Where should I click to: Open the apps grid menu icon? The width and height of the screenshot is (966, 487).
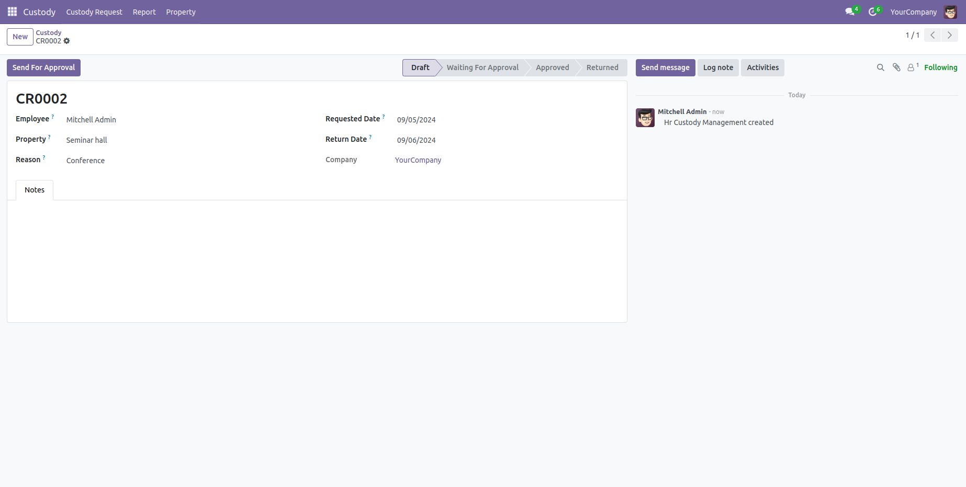coord(12,12)
